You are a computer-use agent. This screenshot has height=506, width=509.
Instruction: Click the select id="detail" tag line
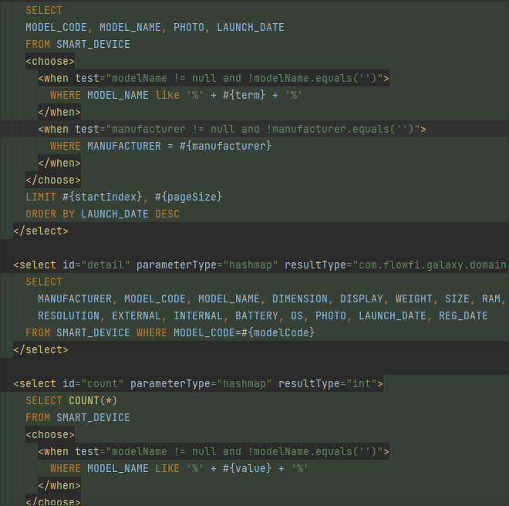(260, 265)
